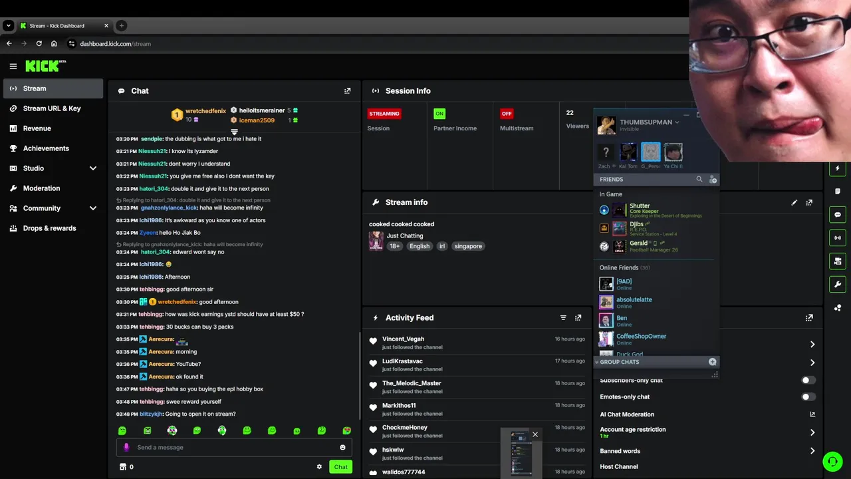
Task: Click tehbingg's message about kick earnings
Action: (210, 314)
